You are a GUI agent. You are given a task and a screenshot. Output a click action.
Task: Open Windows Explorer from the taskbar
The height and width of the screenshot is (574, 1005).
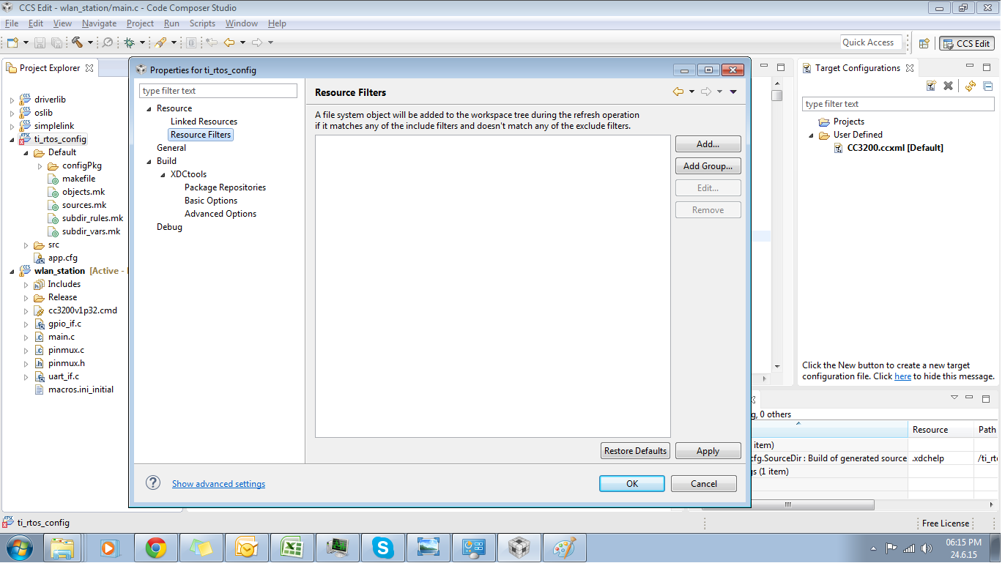point(63,548)
